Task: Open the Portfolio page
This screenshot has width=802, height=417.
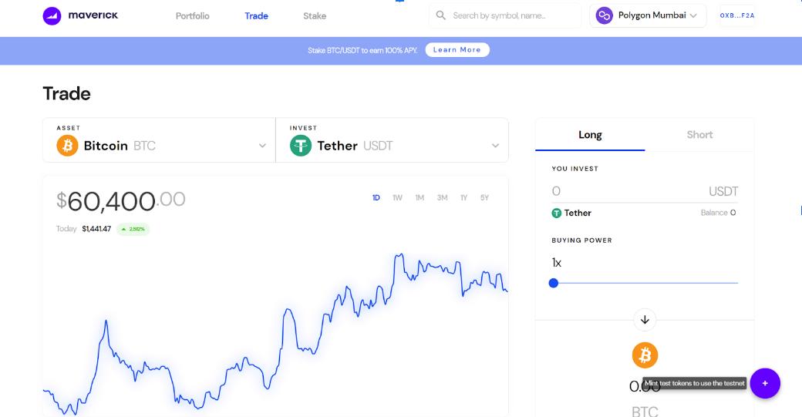Action: point(192,15)
